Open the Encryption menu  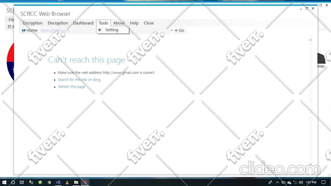tap(33, 23)
